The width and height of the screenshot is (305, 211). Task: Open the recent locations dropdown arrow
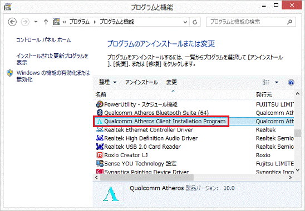[36, 22]
